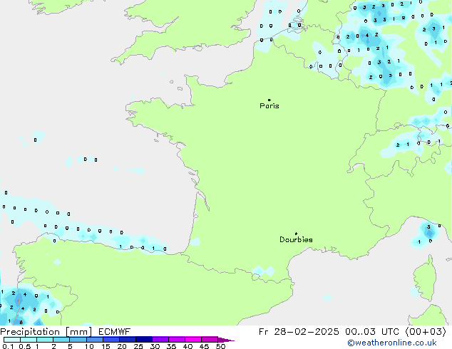Click the '0.5' legend scale value
This screenshot has width=452, height=349.
[x=25, y=346]
